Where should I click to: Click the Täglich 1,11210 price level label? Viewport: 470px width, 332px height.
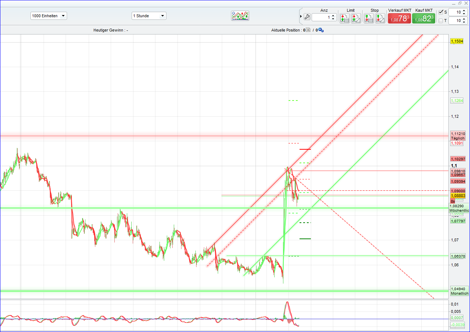pos(457,136)
